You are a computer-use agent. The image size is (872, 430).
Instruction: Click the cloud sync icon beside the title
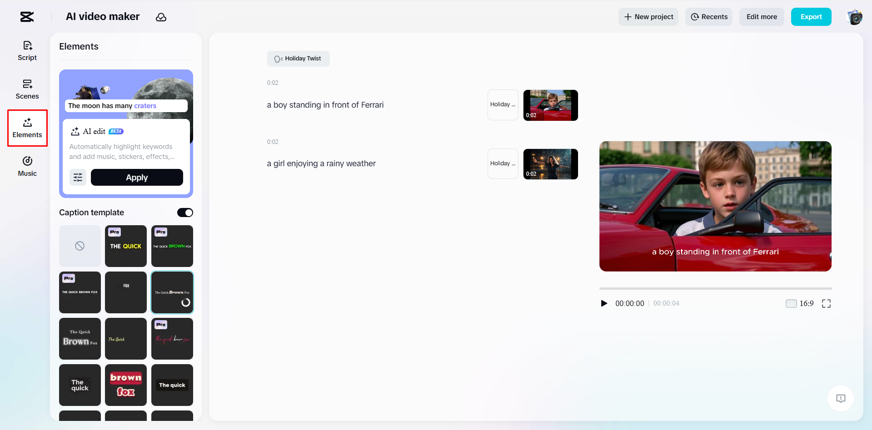(x=161, y=17)
